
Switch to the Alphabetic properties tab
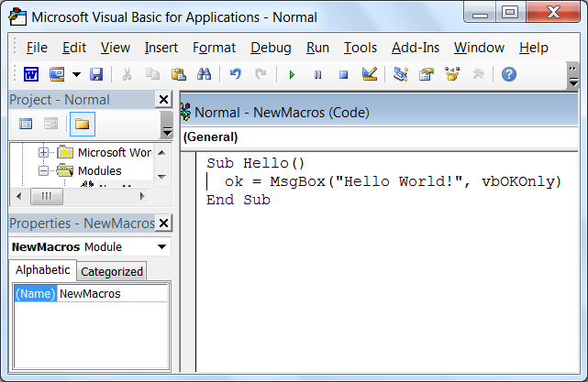click(43, 270)
